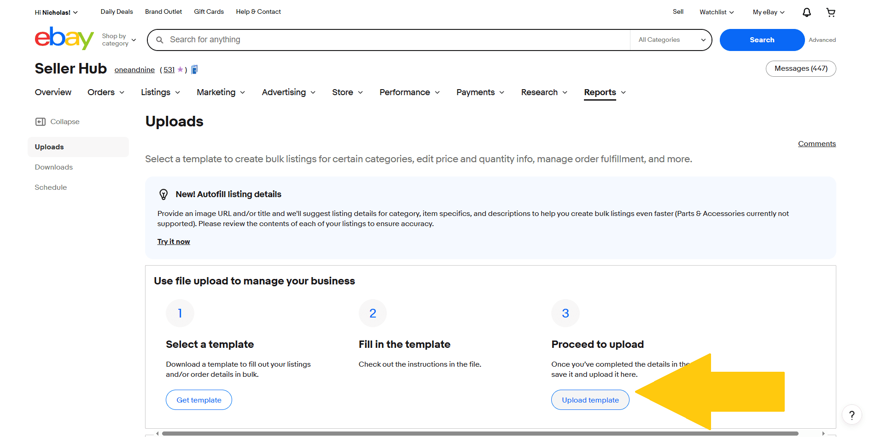The width and height of the screenshot is (869, 437).
Task: Click the search magnifier icon
Action: tap(159, 40)
